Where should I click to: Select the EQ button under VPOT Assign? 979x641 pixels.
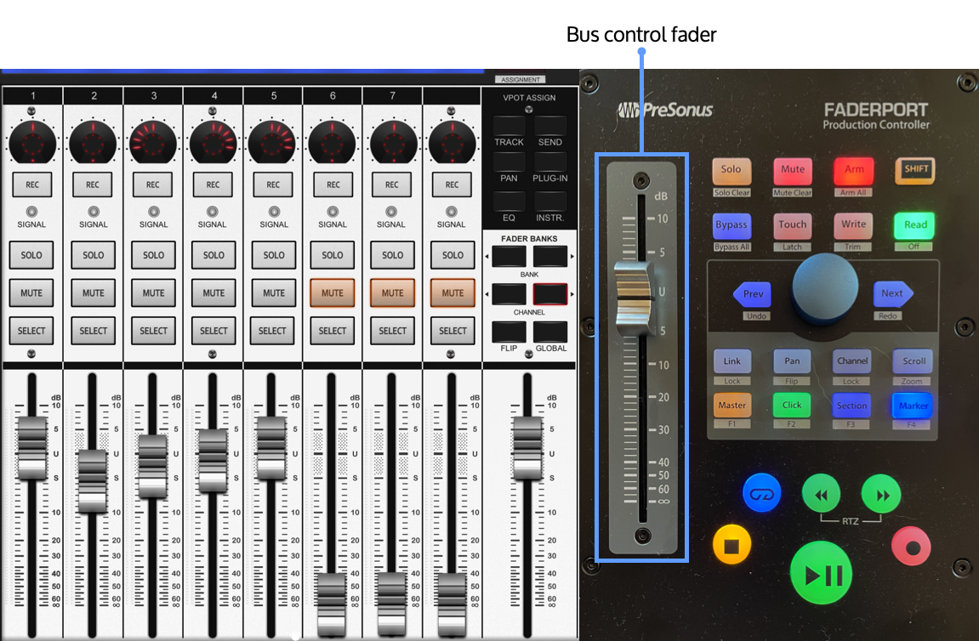[509, 201]
